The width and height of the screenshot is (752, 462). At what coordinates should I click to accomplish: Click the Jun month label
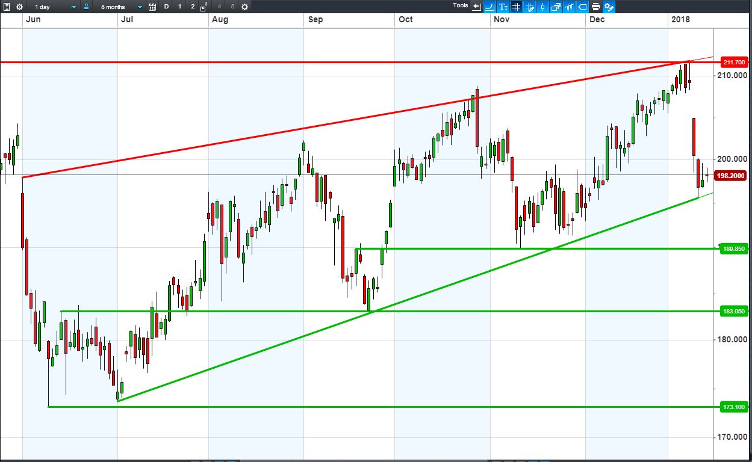pyautogui.click(x=33, y=20)
